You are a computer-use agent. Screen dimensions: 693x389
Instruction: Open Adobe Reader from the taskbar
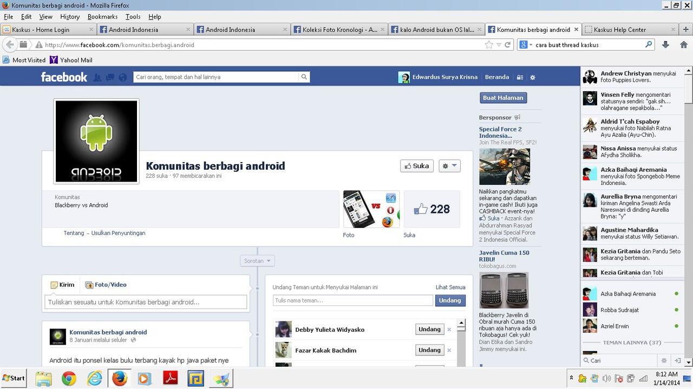[x=171, y=379]
